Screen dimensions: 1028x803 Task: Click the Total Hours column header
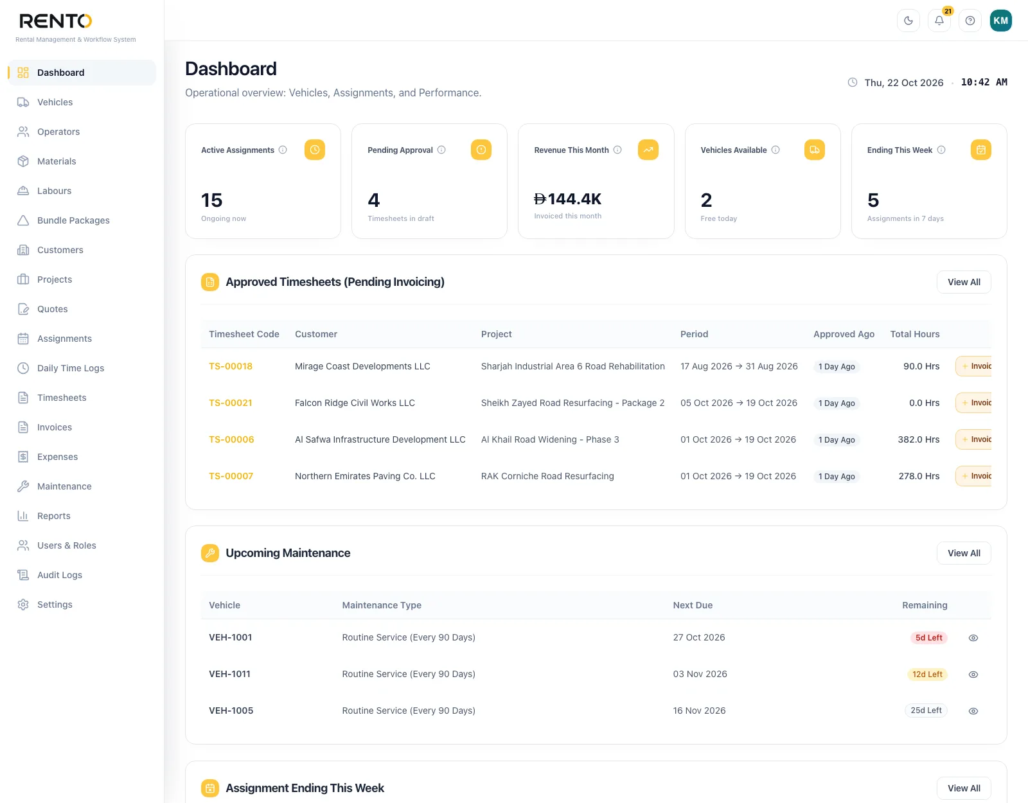point(915,334)
